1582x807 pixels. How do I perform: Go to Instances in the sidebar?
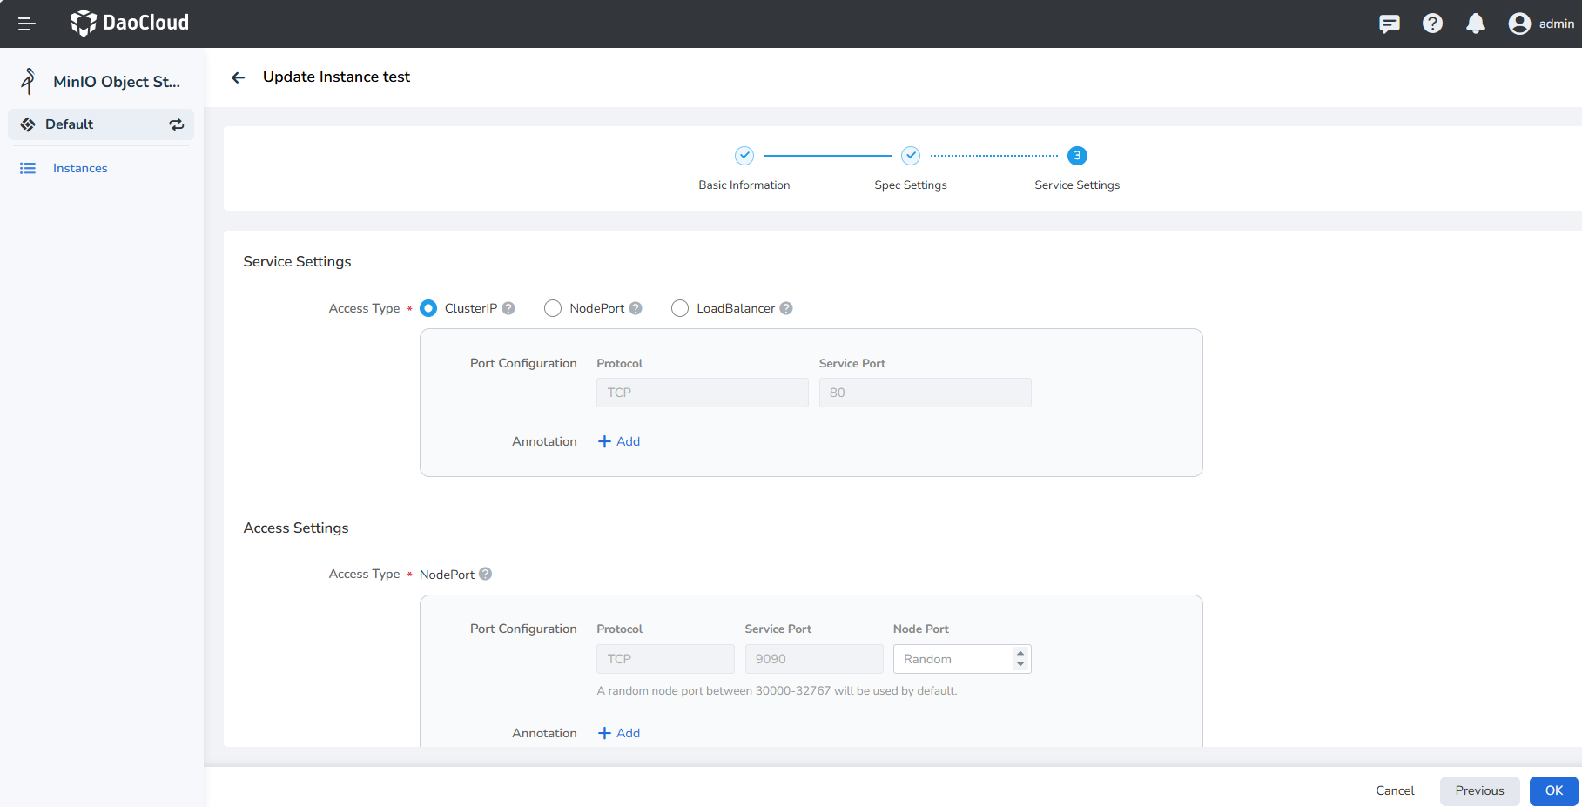click(80, 168)
